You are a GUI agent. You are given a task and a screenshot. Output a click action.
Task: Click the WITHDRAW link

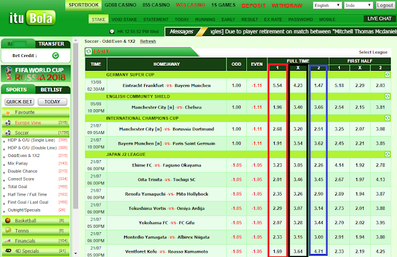287,6
